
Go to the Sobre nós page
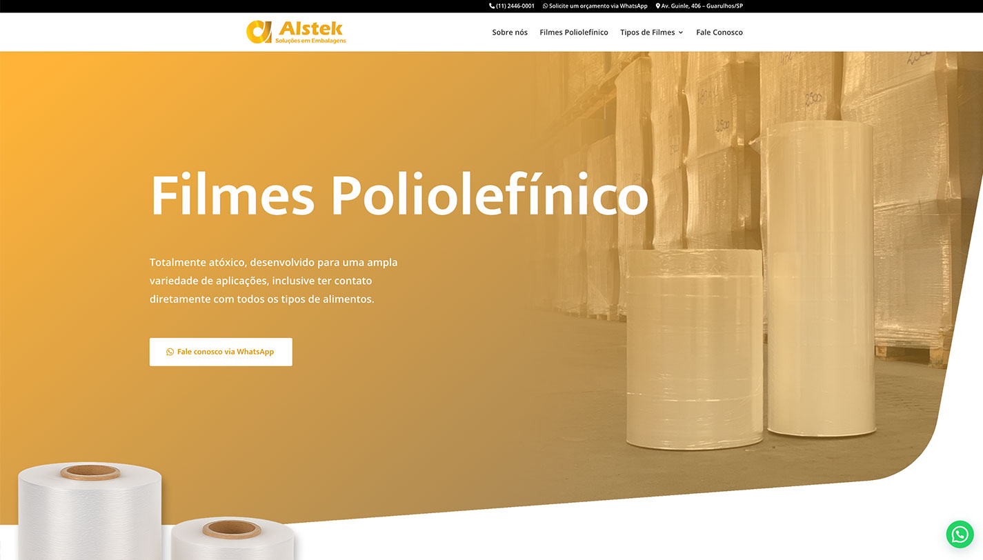(x=510, y=32)
